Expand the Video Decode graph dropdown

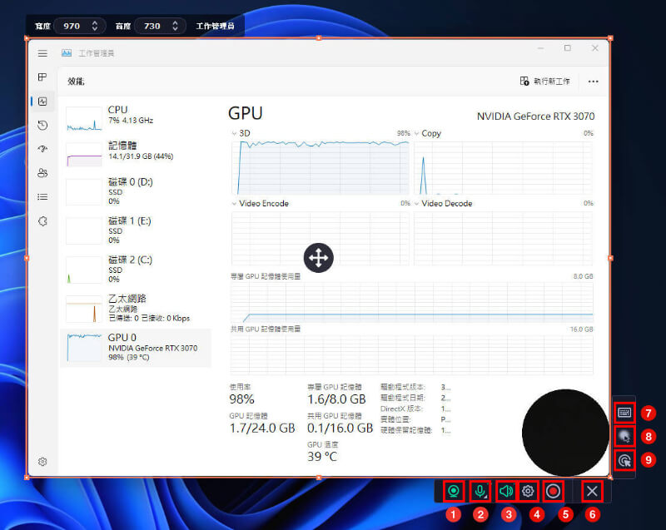[416, 204]
